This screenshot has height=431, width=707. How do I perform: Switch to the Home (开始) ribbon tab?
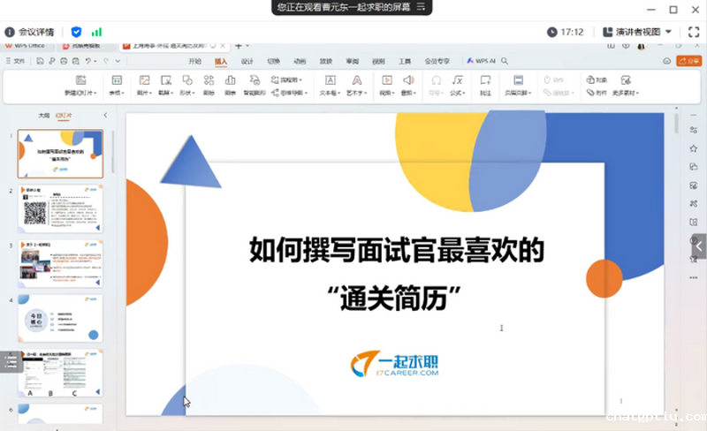point(194,61)
